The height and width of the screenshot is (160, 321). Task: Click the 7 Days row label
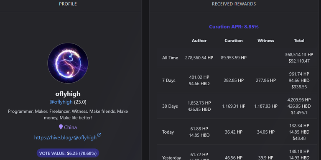click(x=169, y=80)
